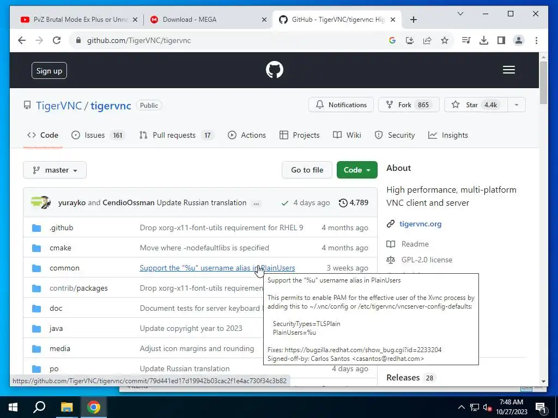Open Chrome downloads icon
558x418 pixels.
(x=484, y=40)
